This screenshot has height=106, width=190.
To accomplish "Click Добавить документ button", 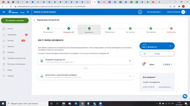I will point(15,21).
